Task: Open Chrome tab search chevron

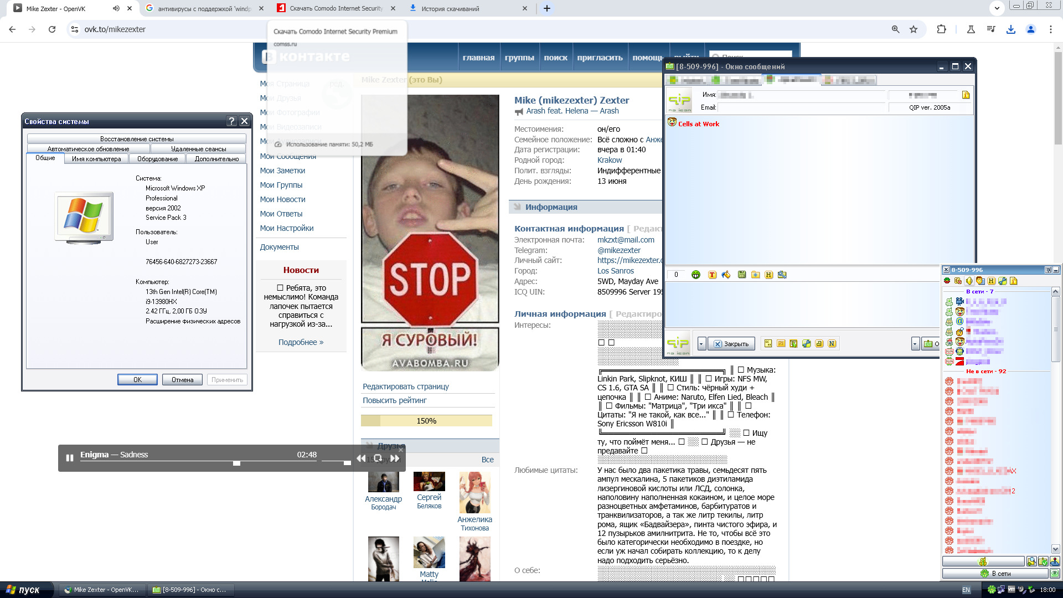Action: click(x=997, y=8)
